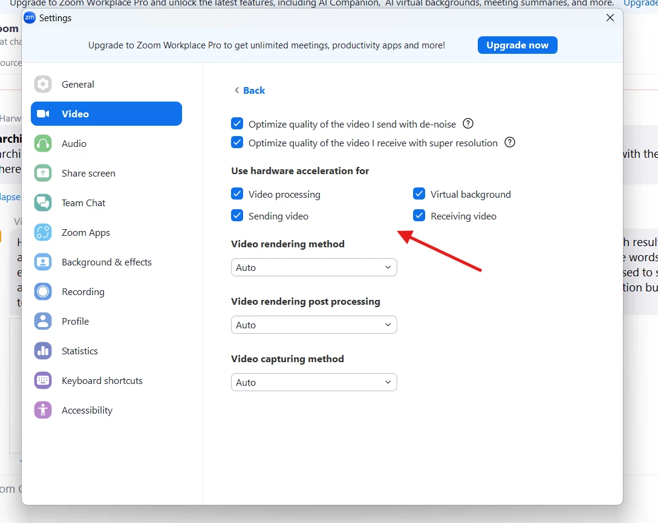Click the Zoom logo in Settings title bar
Screen dimensions: 658x523
coord(30,18)
